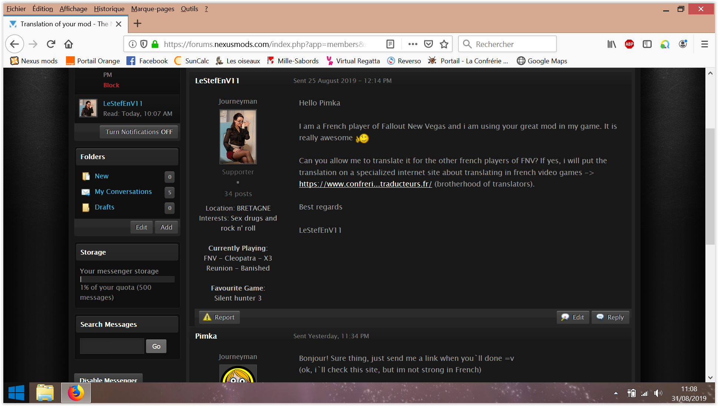The image size is (718, 406).
Task: Show sidebars icon in toolbar
Action: [x=647, y=44]
